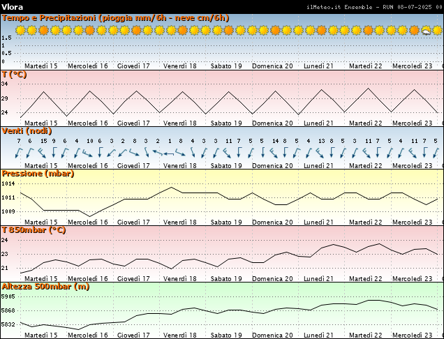
Task: Click wind speed value 9
Action: [54, 141]
